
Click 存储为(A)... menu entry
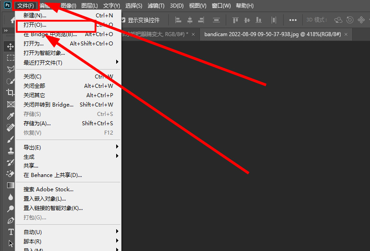coord(37,123)
